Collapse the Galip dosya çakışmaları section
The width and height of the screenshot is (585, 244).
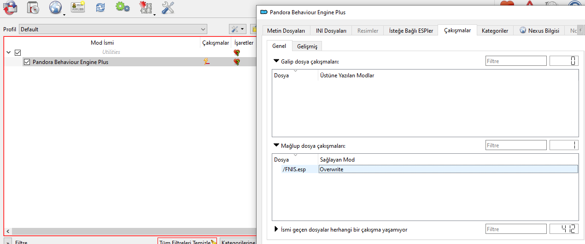276,61
